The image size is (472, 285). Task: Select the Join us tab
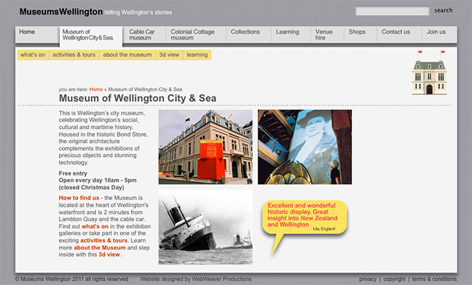click(439, 35)
